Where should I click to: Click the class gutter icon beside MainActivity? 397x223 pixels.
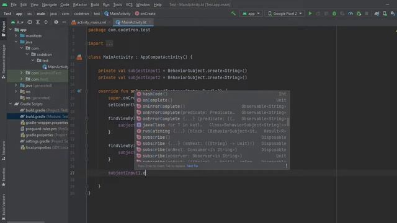pyautogui.click(x=79, y=57)
